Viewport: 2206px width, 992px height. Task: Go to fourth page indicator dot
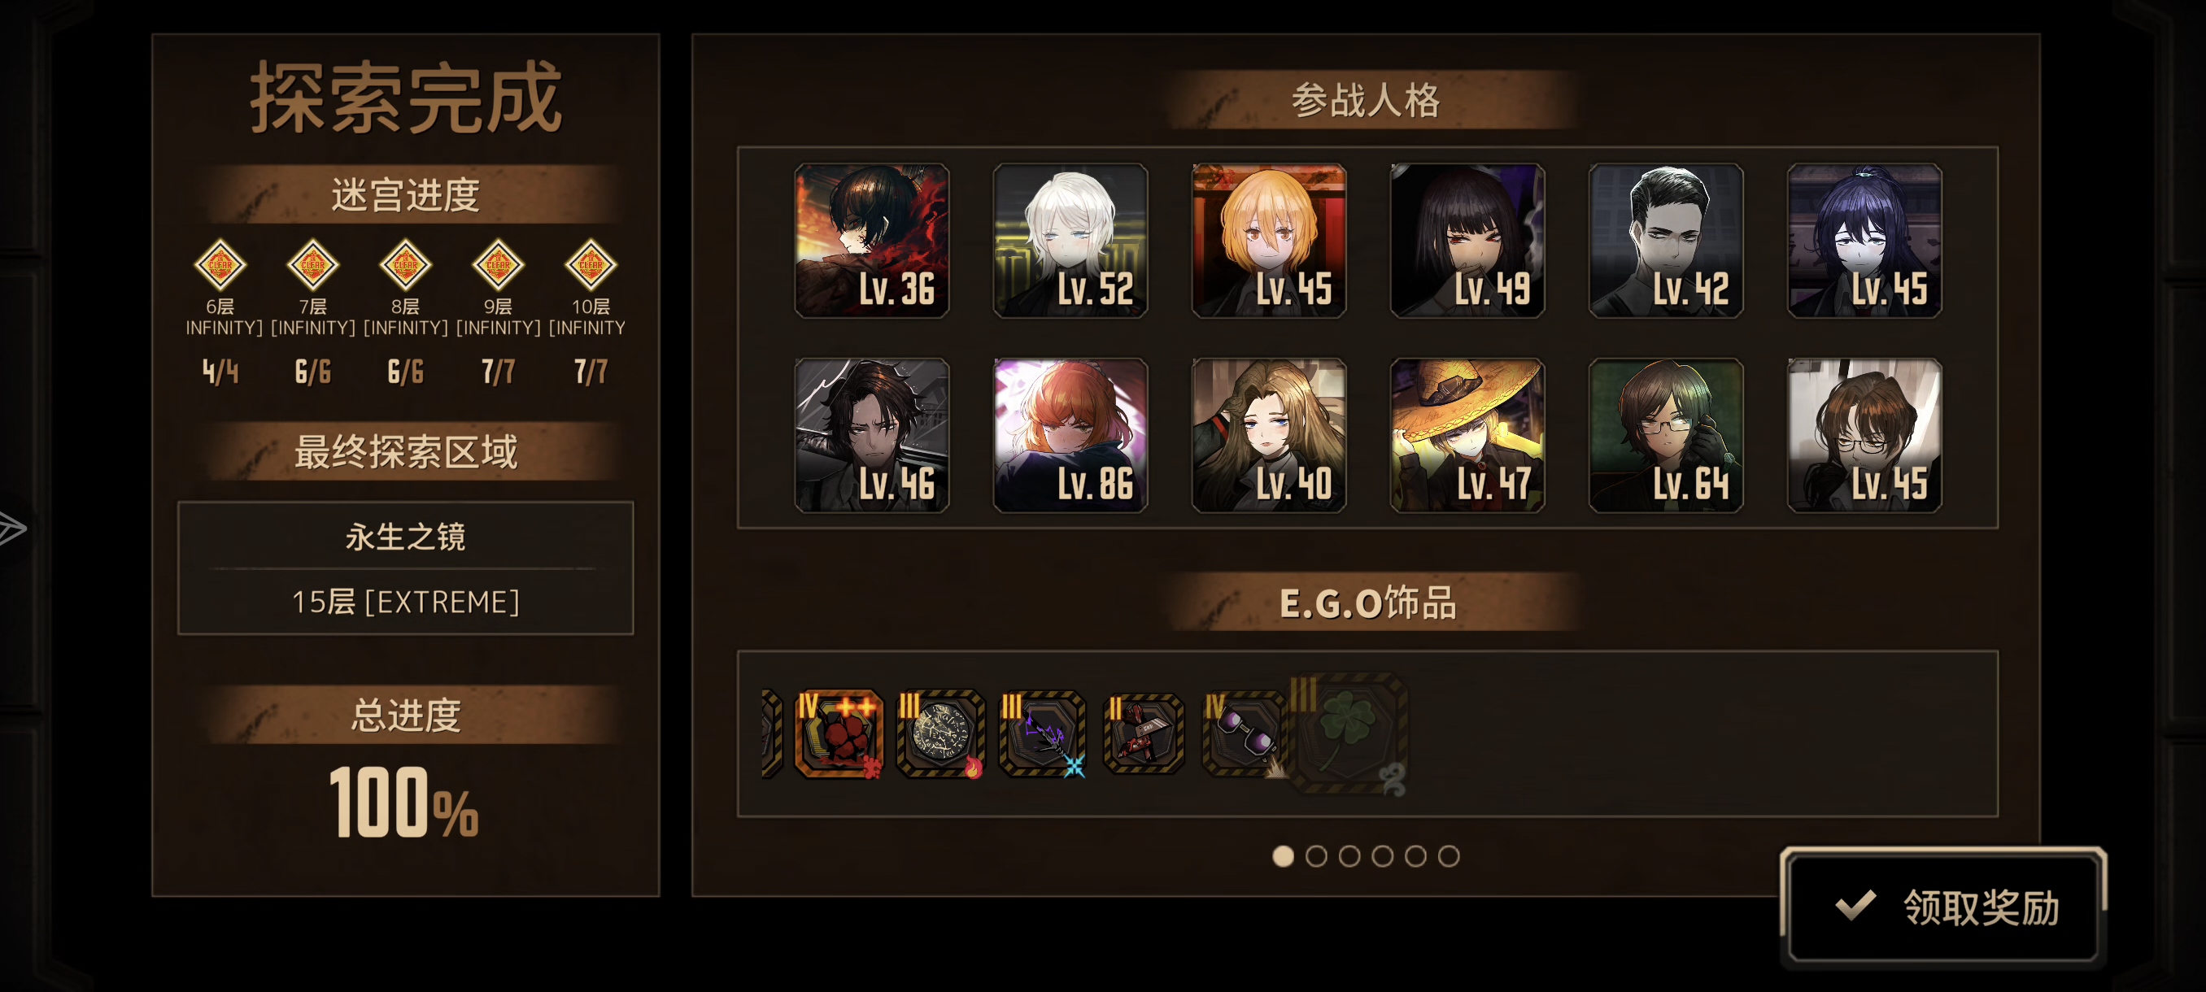(x=1382, y=856)
